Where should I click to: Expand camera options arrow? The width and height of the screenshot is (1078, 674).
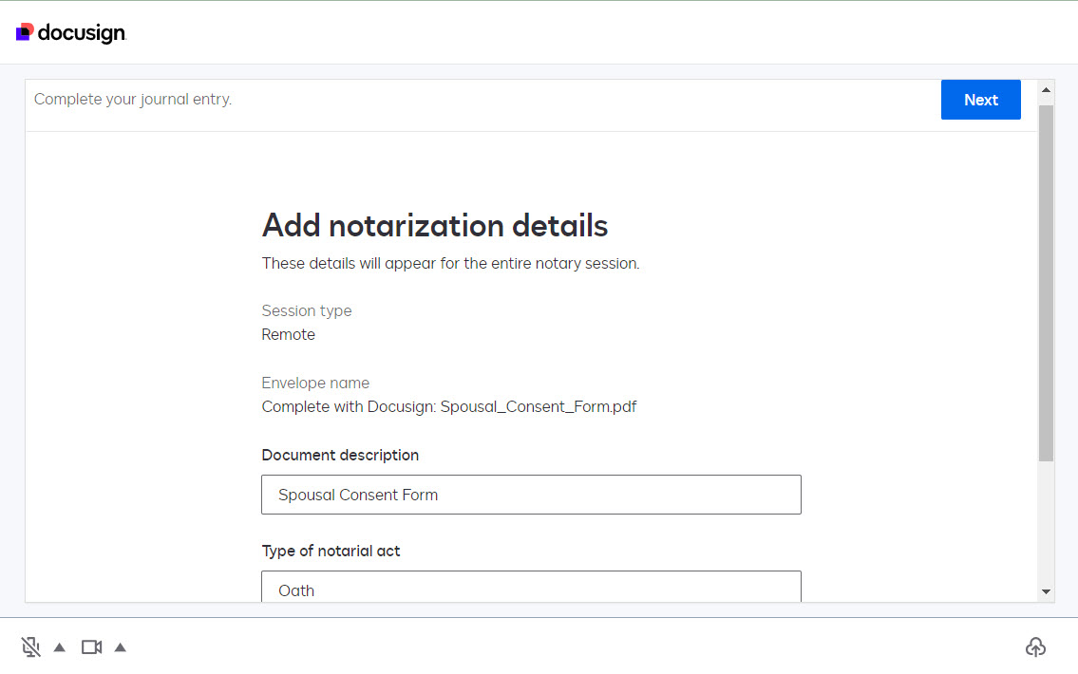click(x=121, y=647)
